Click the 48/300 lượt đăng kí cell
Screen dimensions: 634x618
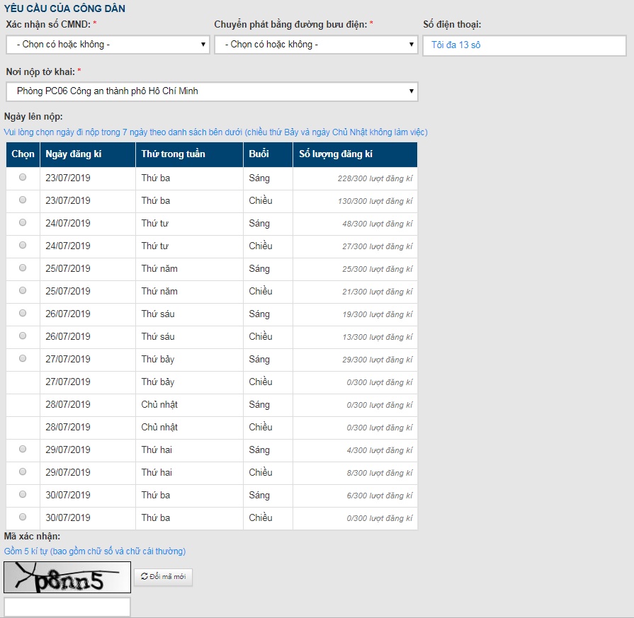[x=355, y=224]
